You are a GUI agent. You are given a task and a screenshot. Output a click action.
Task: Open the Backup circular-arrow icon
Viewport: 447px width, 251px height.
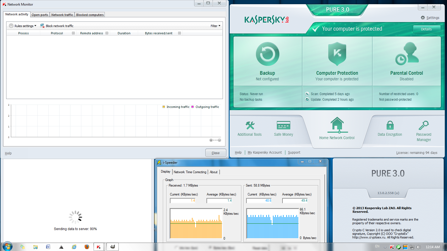coord(267,54)
